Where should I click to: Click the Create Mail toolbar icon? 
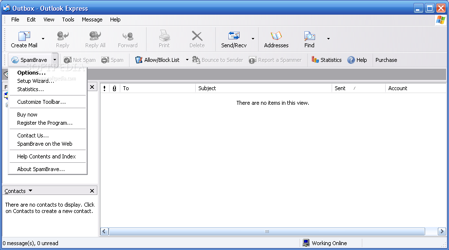coord(24,36)
